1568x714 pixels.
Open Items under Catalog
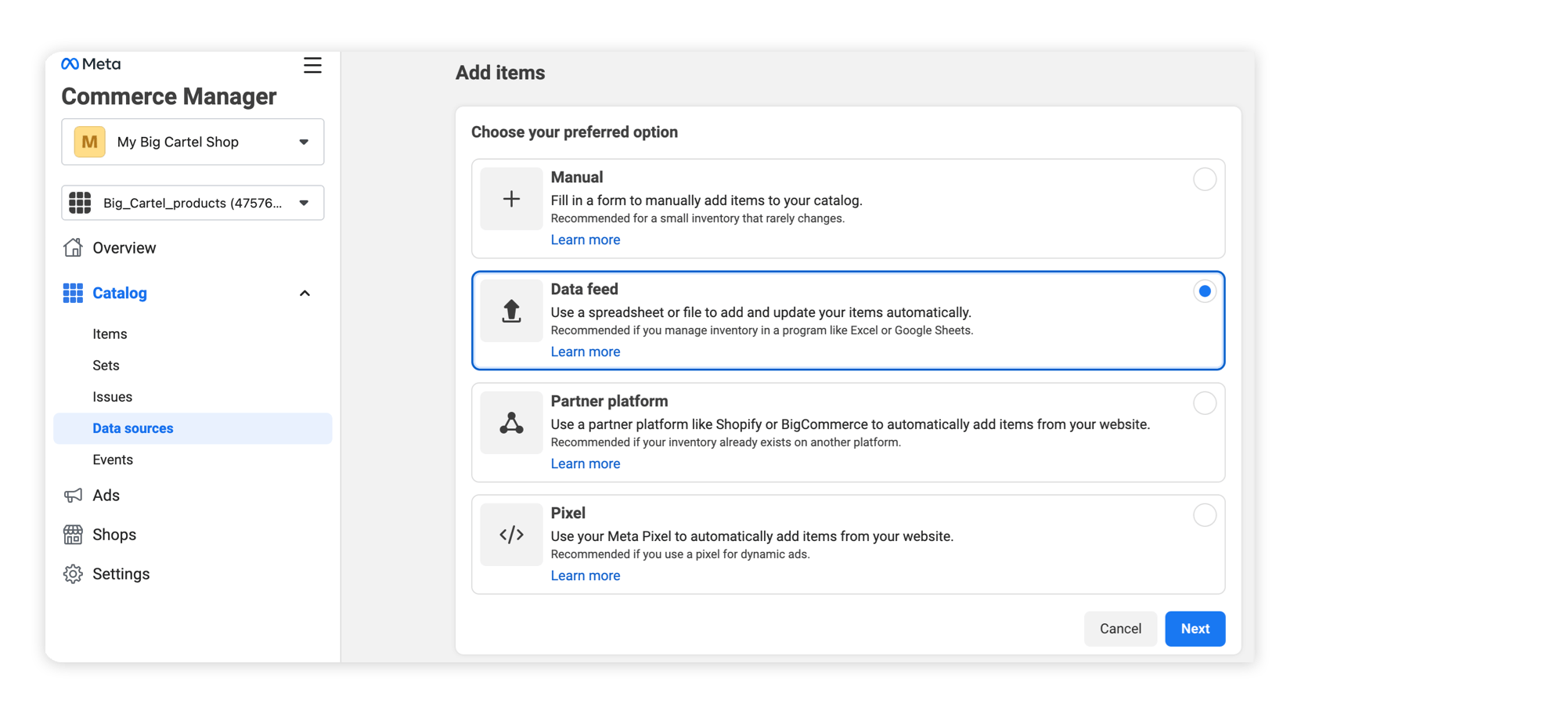pyautogui.click(x=110, y=334)
